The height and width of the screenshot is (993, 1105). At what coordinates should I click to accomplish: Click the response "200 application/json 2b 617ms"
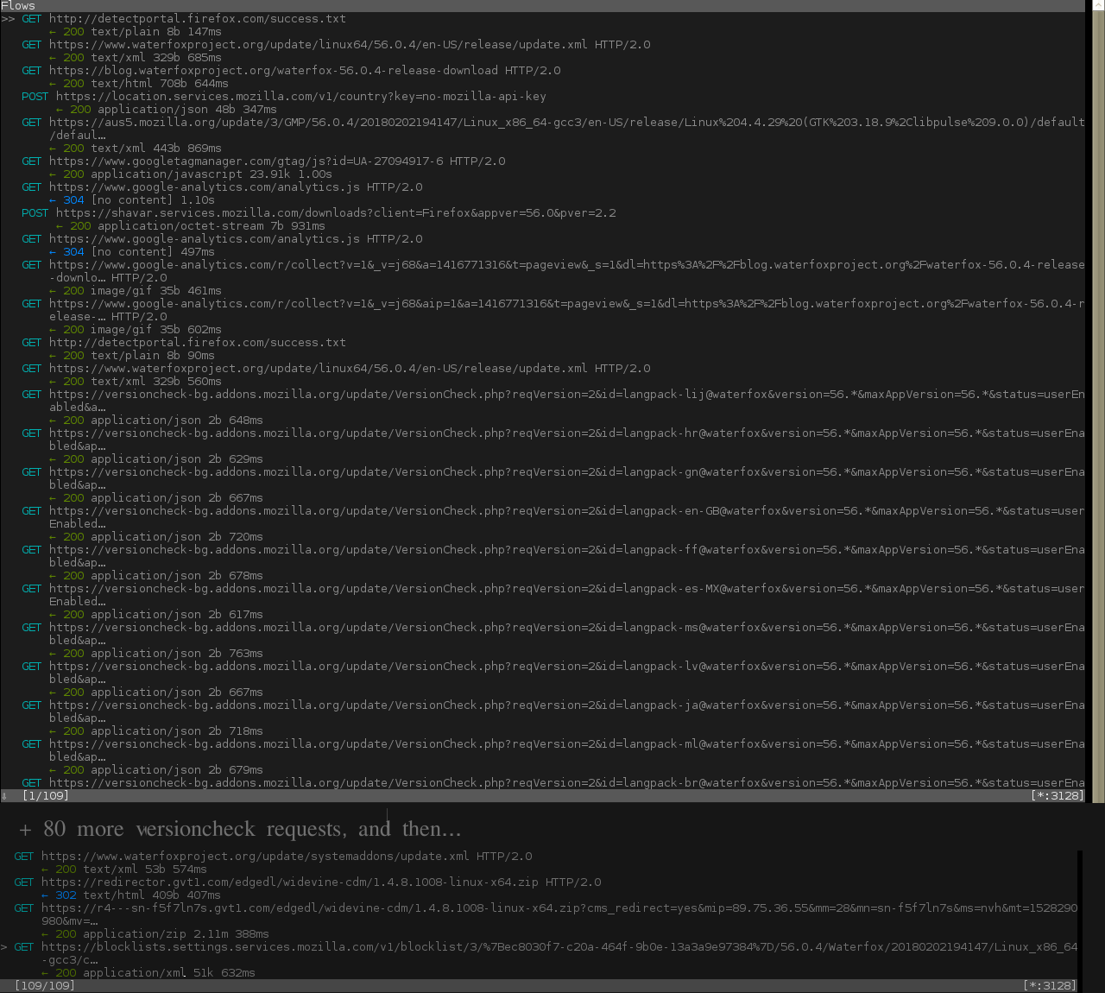pos(156,614)
